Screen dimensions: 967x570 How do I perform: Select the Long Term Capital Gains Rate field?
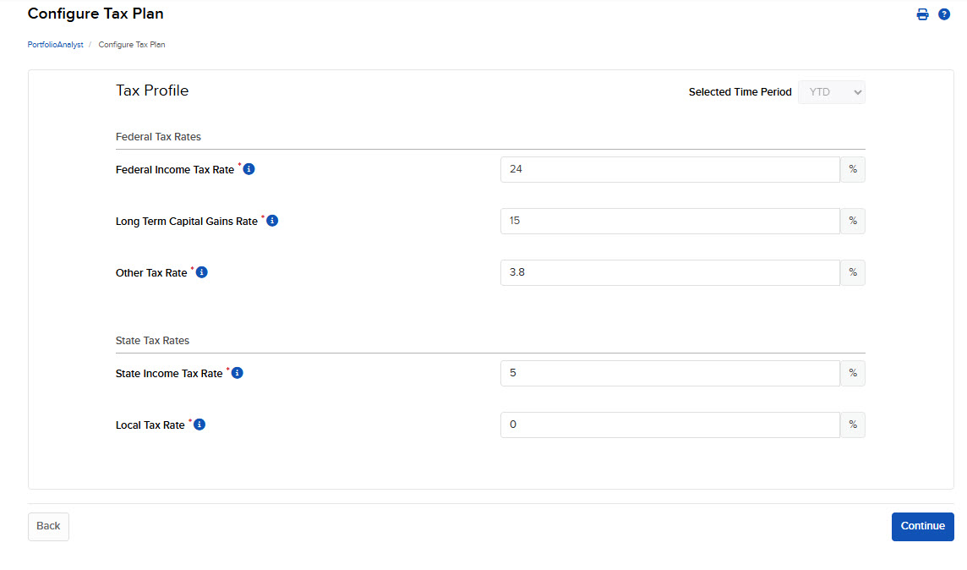(668, 221)
